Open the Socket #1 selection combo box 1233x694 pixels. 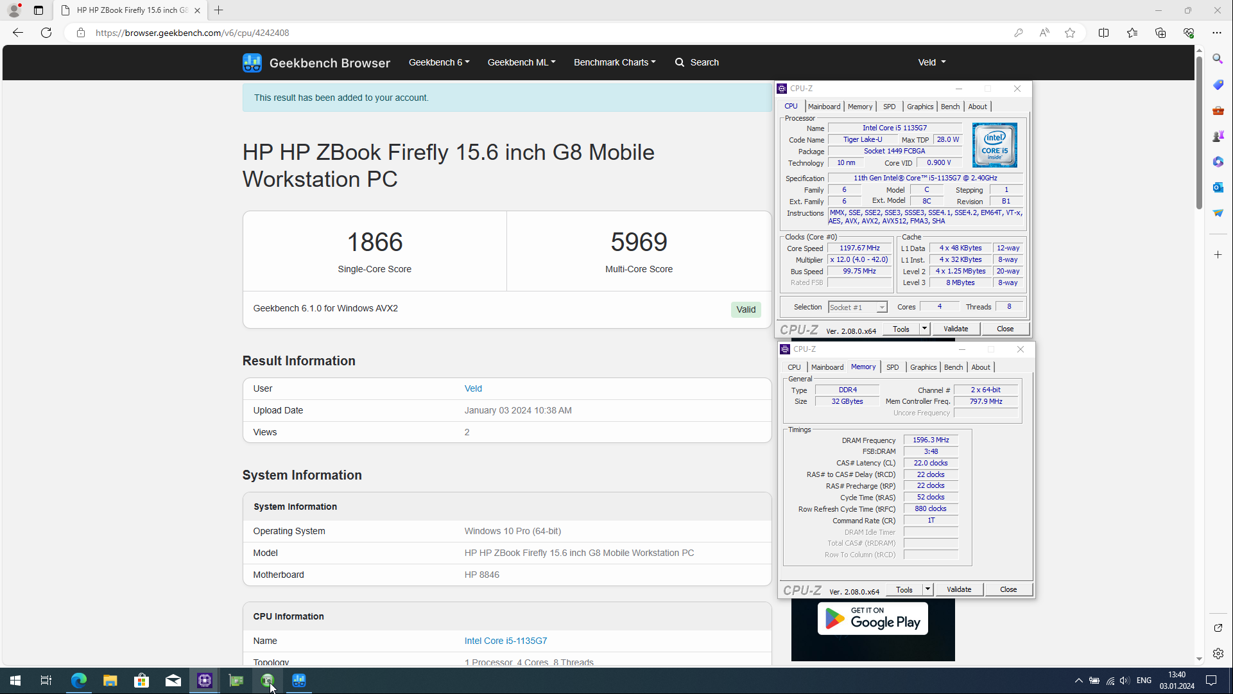coord(858,308)
